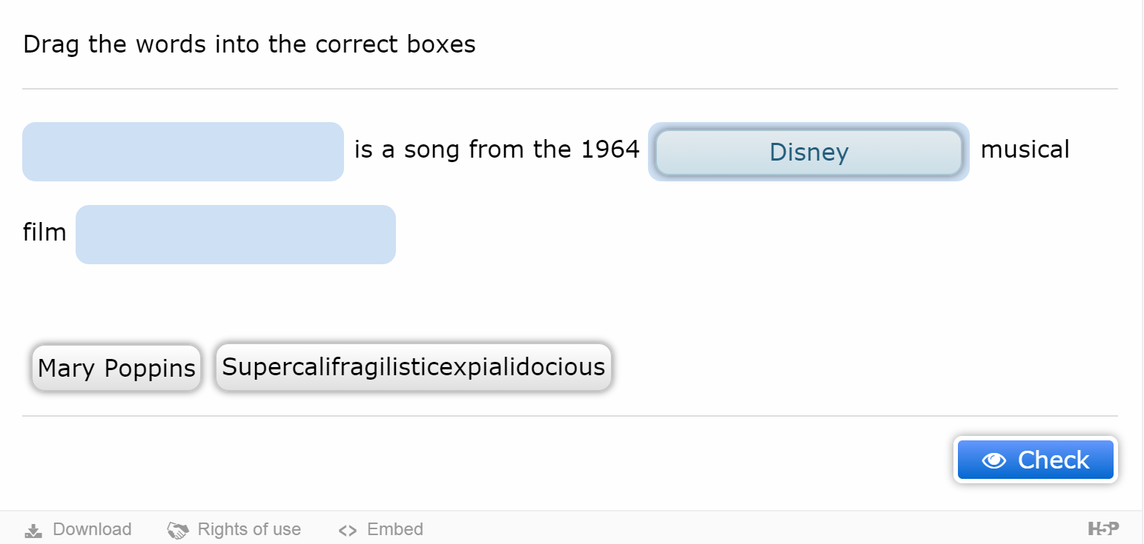Image resolution: width=1144 pixels, height=544 pixels.
Task: Click the blue border around Disney dropzone
Action: click(x=809, y=125)
